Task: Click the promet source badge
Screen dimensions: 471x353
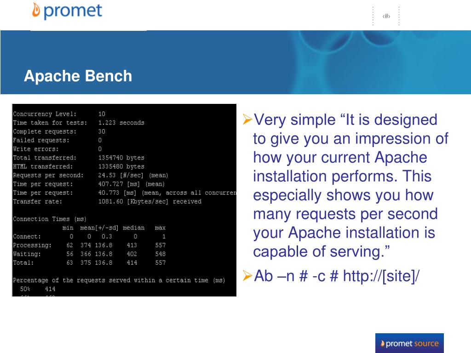Action: [409, 343]
